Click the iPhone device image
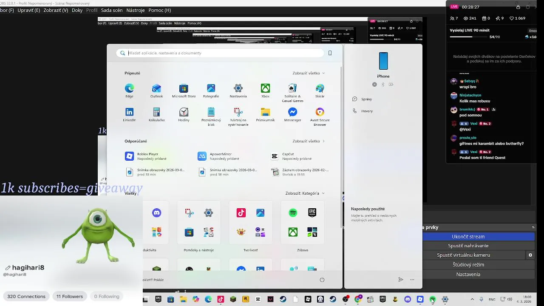 [383, 61]
